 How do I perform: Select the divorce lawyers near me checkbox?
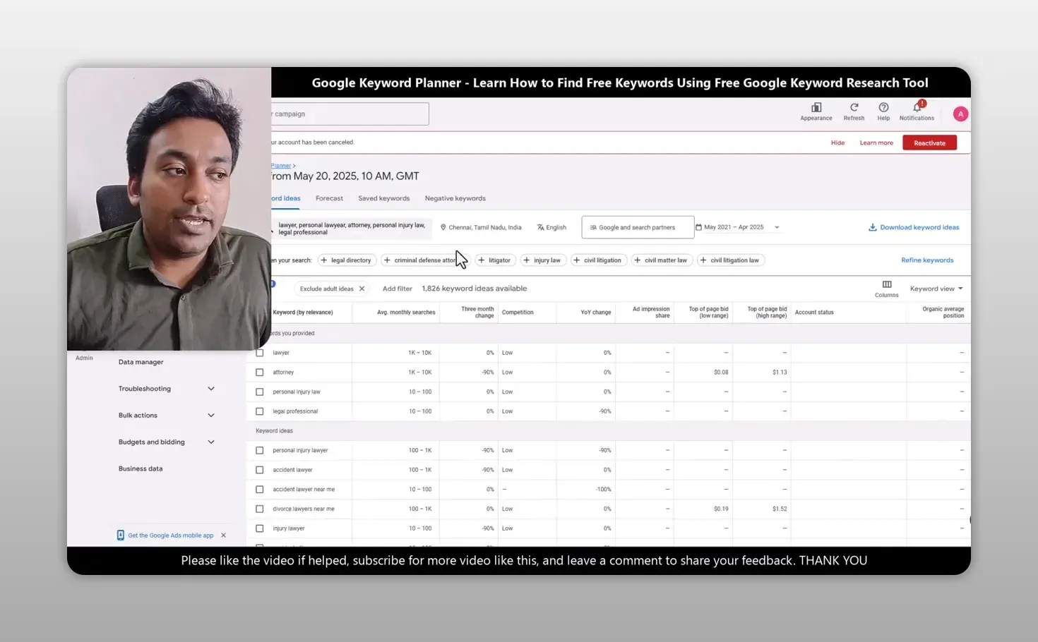(259, 509)
